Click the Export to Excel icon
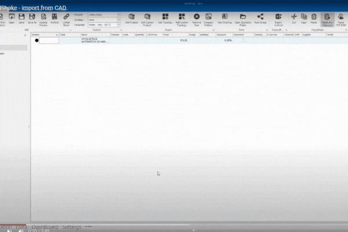The height and width of the screenshot is (232, 348). (x=278, y=17)
